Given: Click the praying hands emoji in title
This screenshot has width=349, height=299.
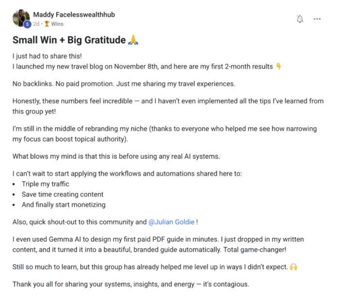Looking at the screenshot, I should coord(133,40).
